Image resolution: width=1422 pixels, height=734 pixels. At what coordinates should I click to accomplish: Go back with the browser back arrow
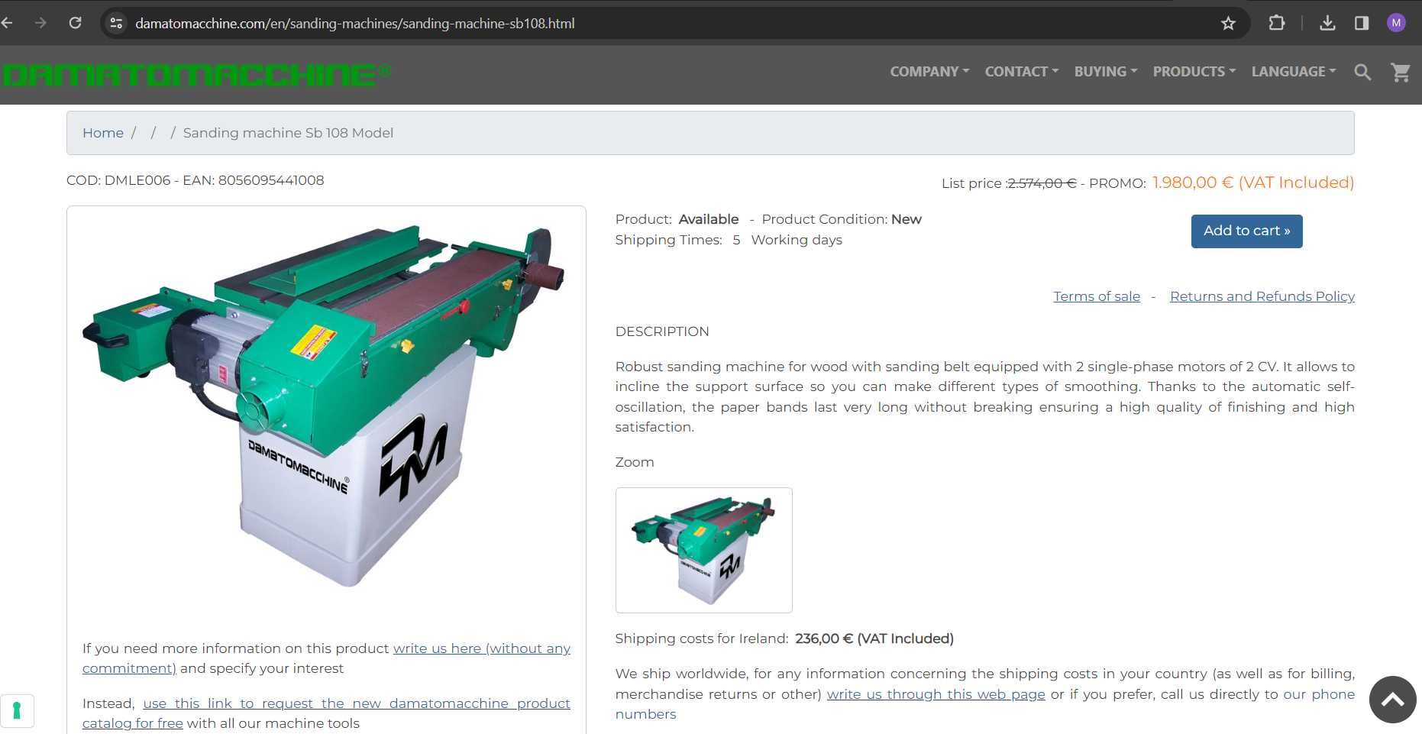(x=8, y=23)
